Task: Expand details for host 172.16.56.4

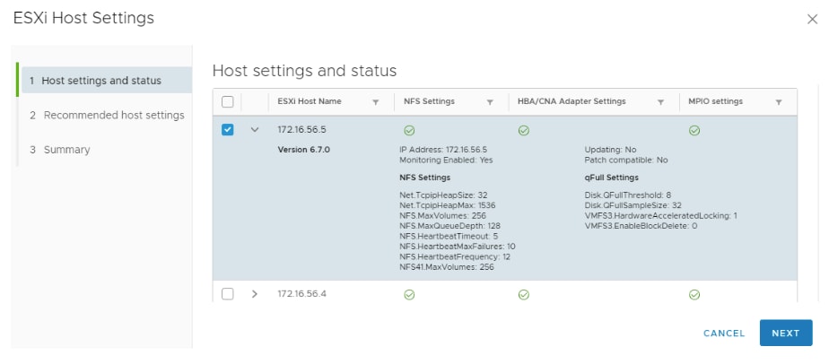Action: (255, 294)
